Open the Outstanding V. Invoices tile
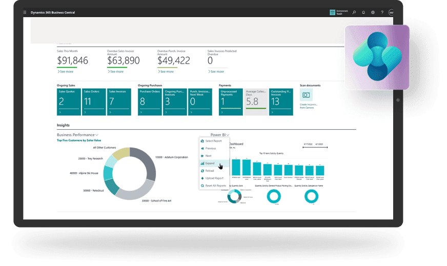 281,102
